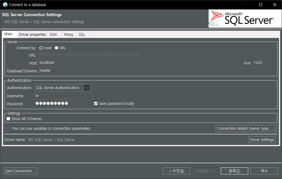
Task: Open the Authentication type dropdown
Action: [x=62, y=88]
